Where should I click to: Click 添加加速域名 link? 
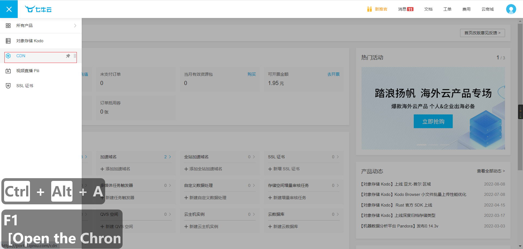point(118,169)
